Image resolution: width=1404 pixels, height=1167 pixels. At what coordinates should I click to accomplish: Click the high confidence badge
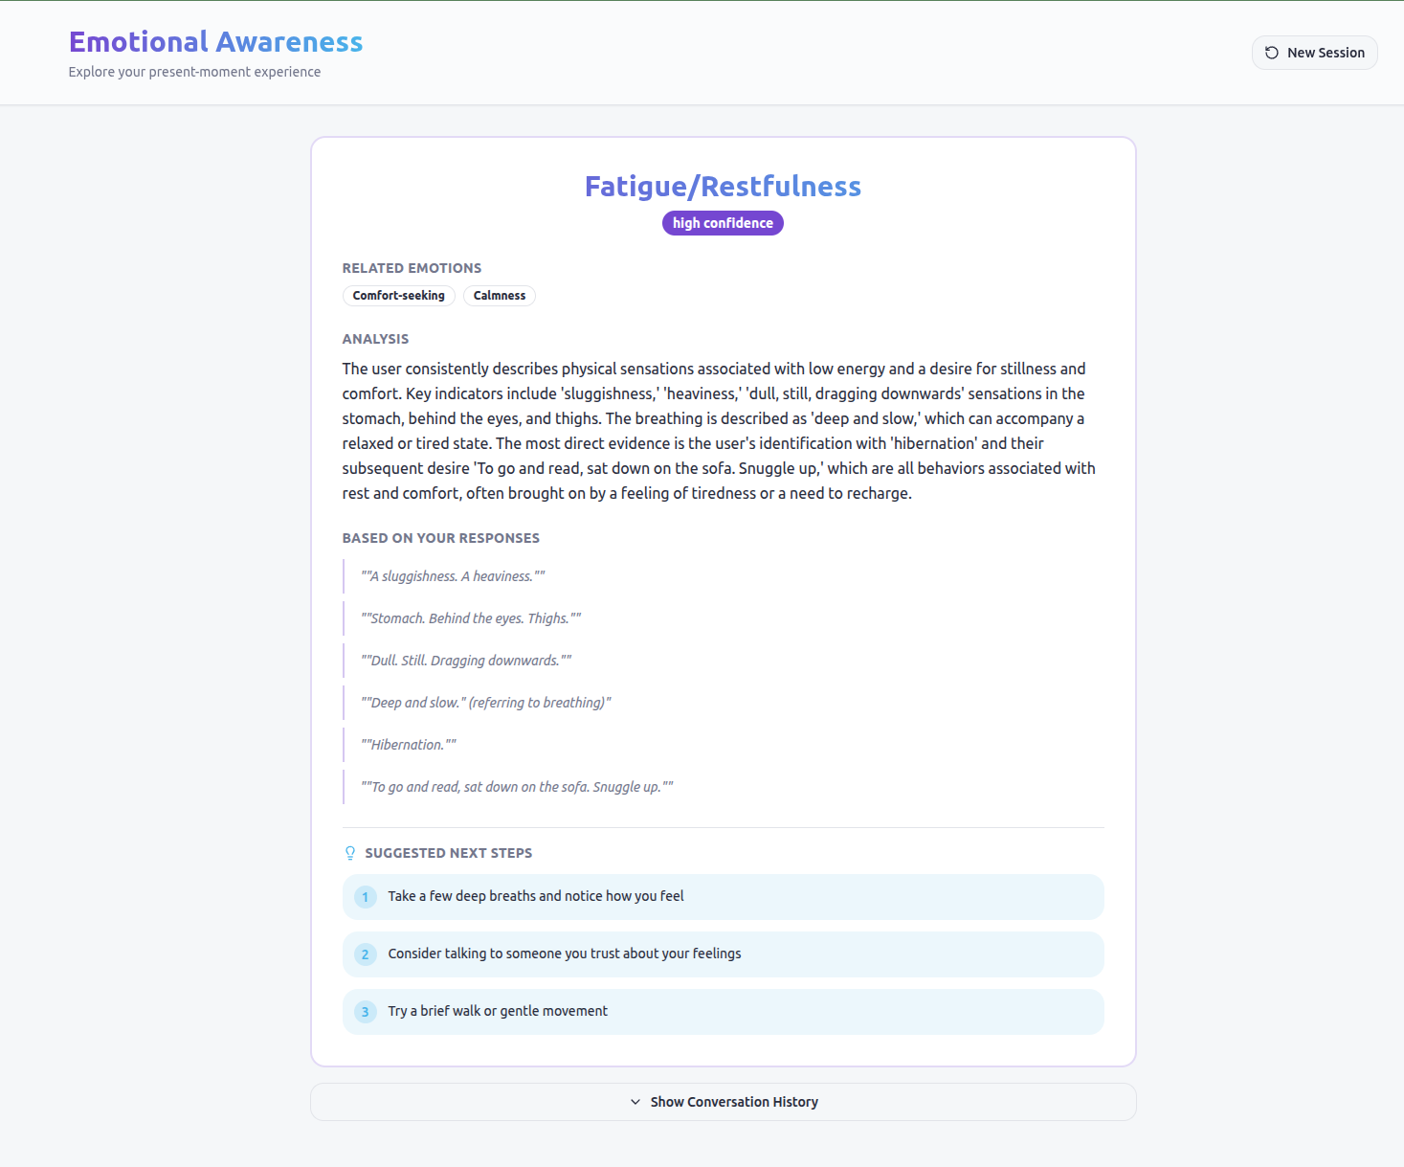(723, 223)
